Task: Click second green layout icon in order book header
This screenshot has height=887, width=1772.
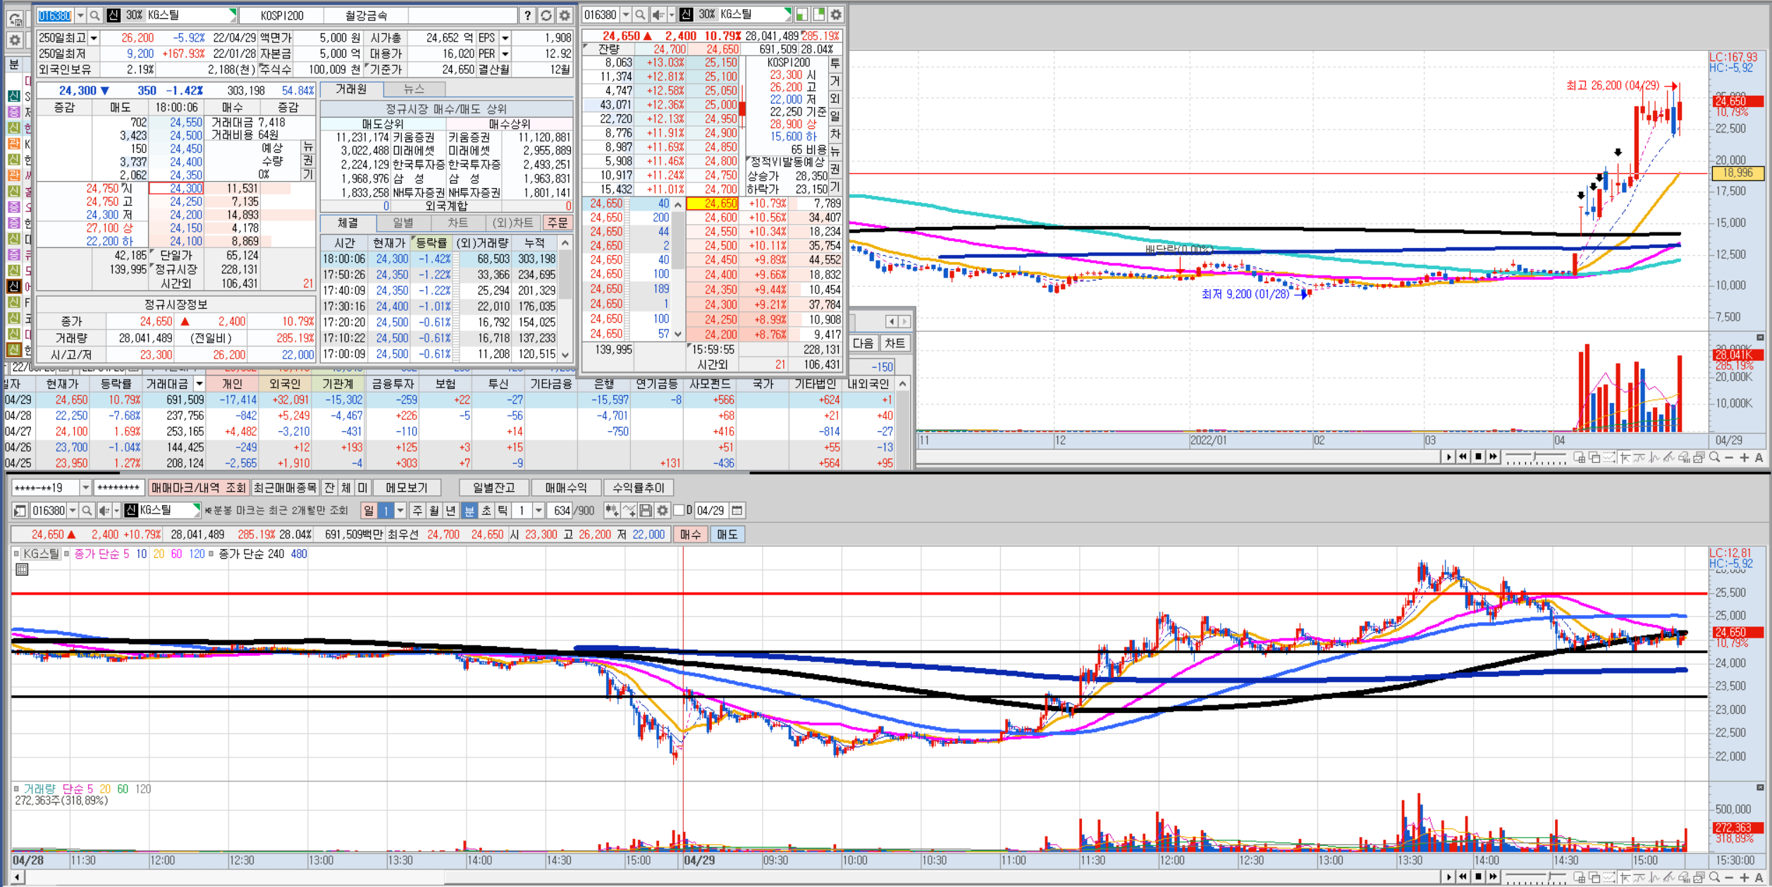Action: tap(819, 14)
